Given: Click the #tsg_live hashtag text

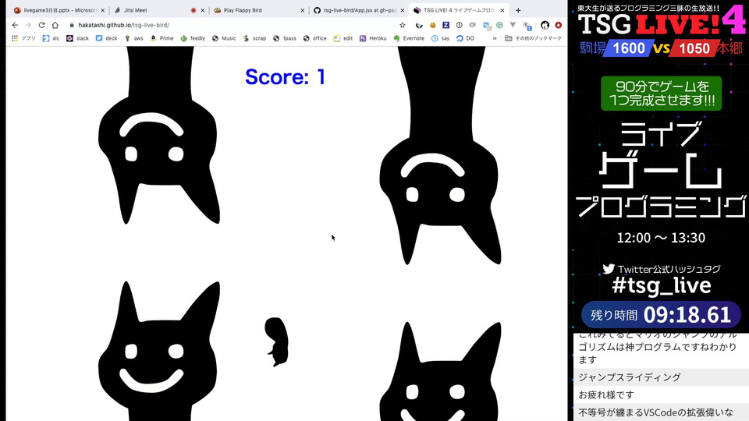Looking at the screenshot, I should [x=662, y=285].
